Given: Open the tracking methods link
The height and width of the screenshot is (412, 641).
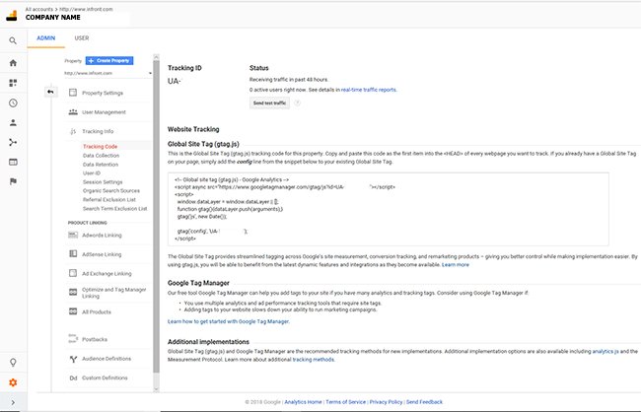Looking at the screenshot, I should coord(314,360).
